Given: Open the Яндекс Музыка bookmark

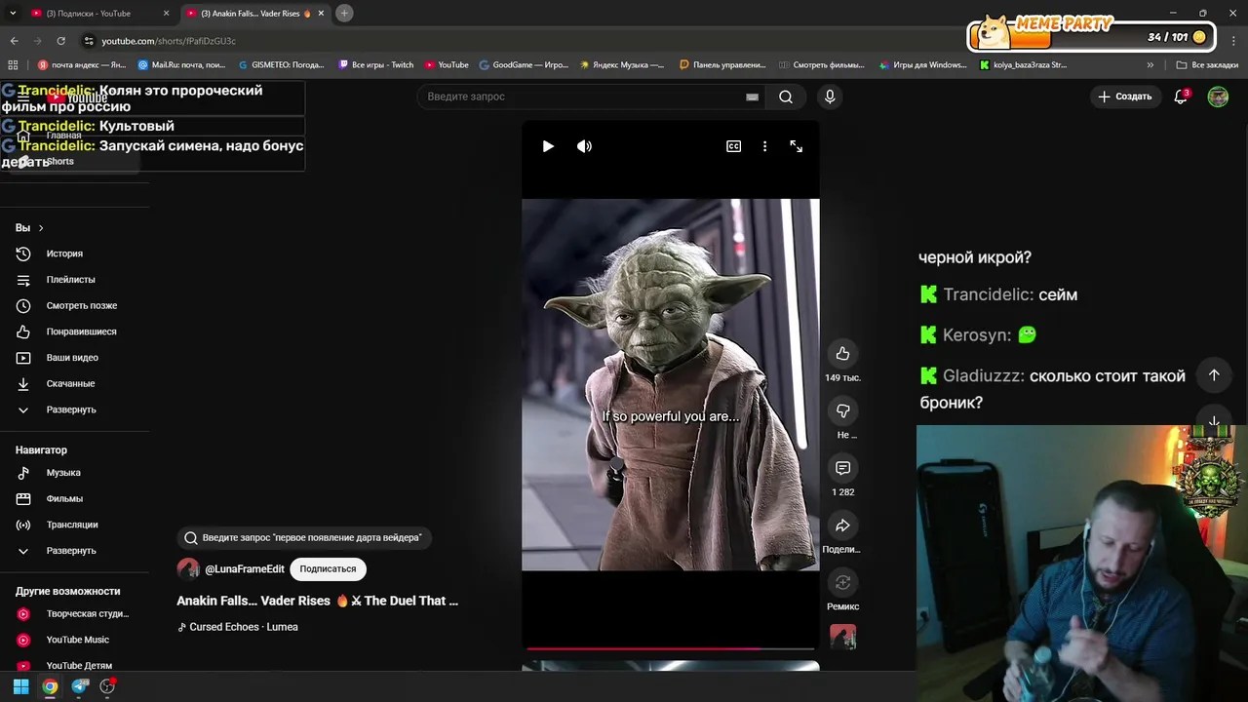Looking at the screenshot, I should (x=621, y=65).
